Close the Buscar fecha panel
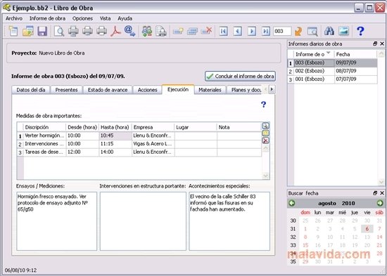 tap(382, 193)
